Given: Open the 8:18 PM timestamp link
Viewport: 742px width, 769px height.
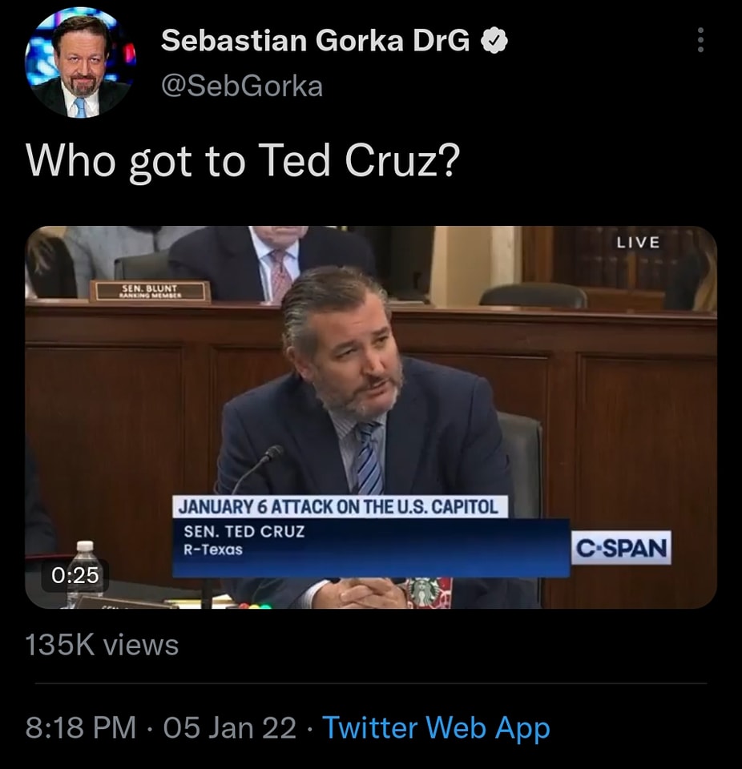Looking at the screenshot, I should click(81, 728).
